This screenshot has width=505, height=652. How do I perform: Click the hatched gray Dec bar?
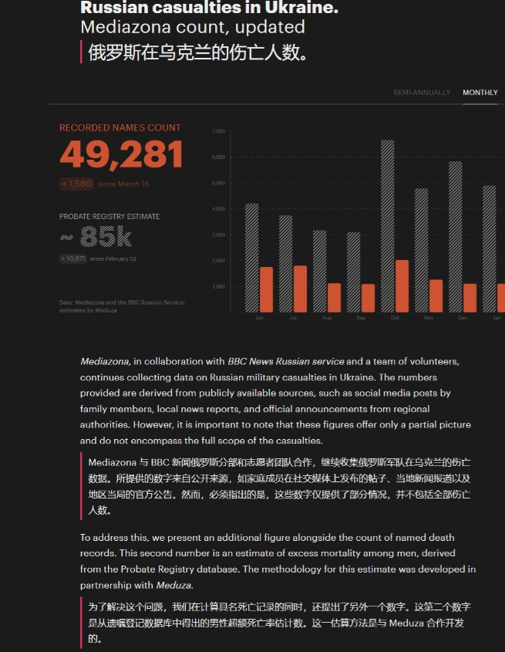(x=456, y=237)
